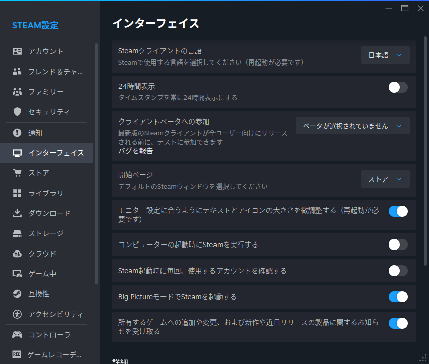Click the Steamクライアントの言語 label
The width and height of the screenshot is (429, 364).
click(x=160, y=51)
